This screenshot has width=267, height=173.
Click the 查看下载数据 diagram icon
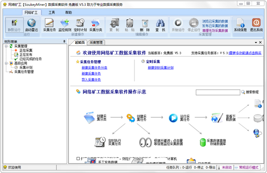pyautogui.click(x=217, y=118)
